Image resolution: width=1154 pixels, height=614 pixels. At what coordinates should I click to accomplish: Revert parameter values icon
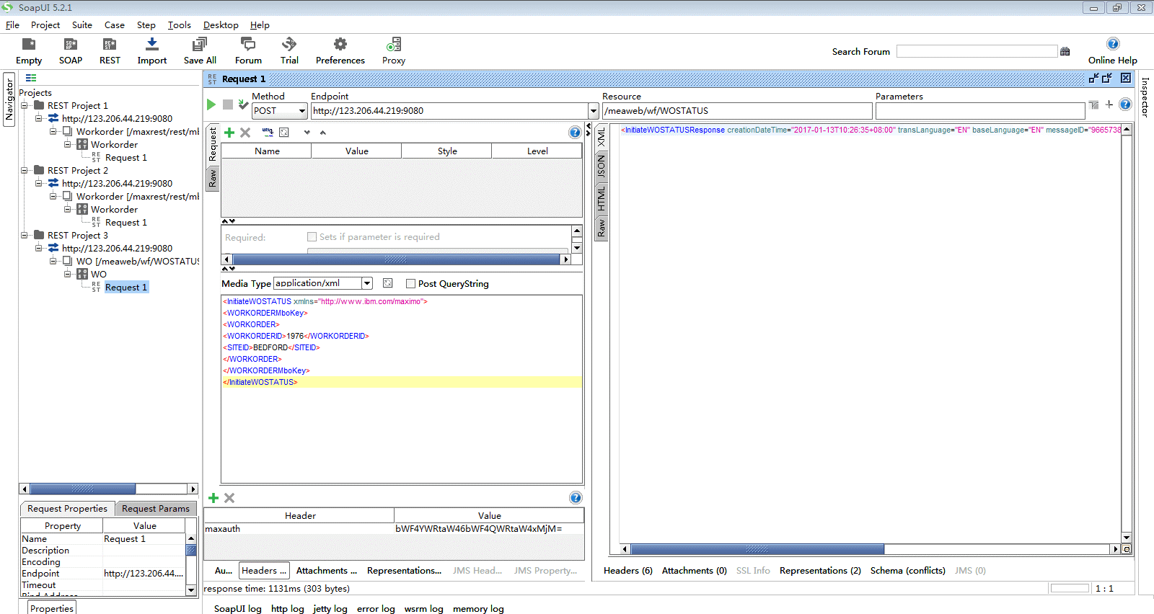(x=284, y=133)
